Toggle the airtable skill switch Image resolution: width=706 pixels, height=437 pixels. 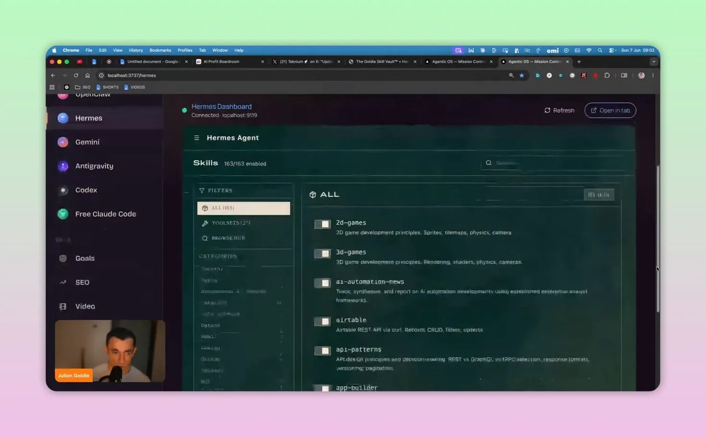(x=322, y=321)
